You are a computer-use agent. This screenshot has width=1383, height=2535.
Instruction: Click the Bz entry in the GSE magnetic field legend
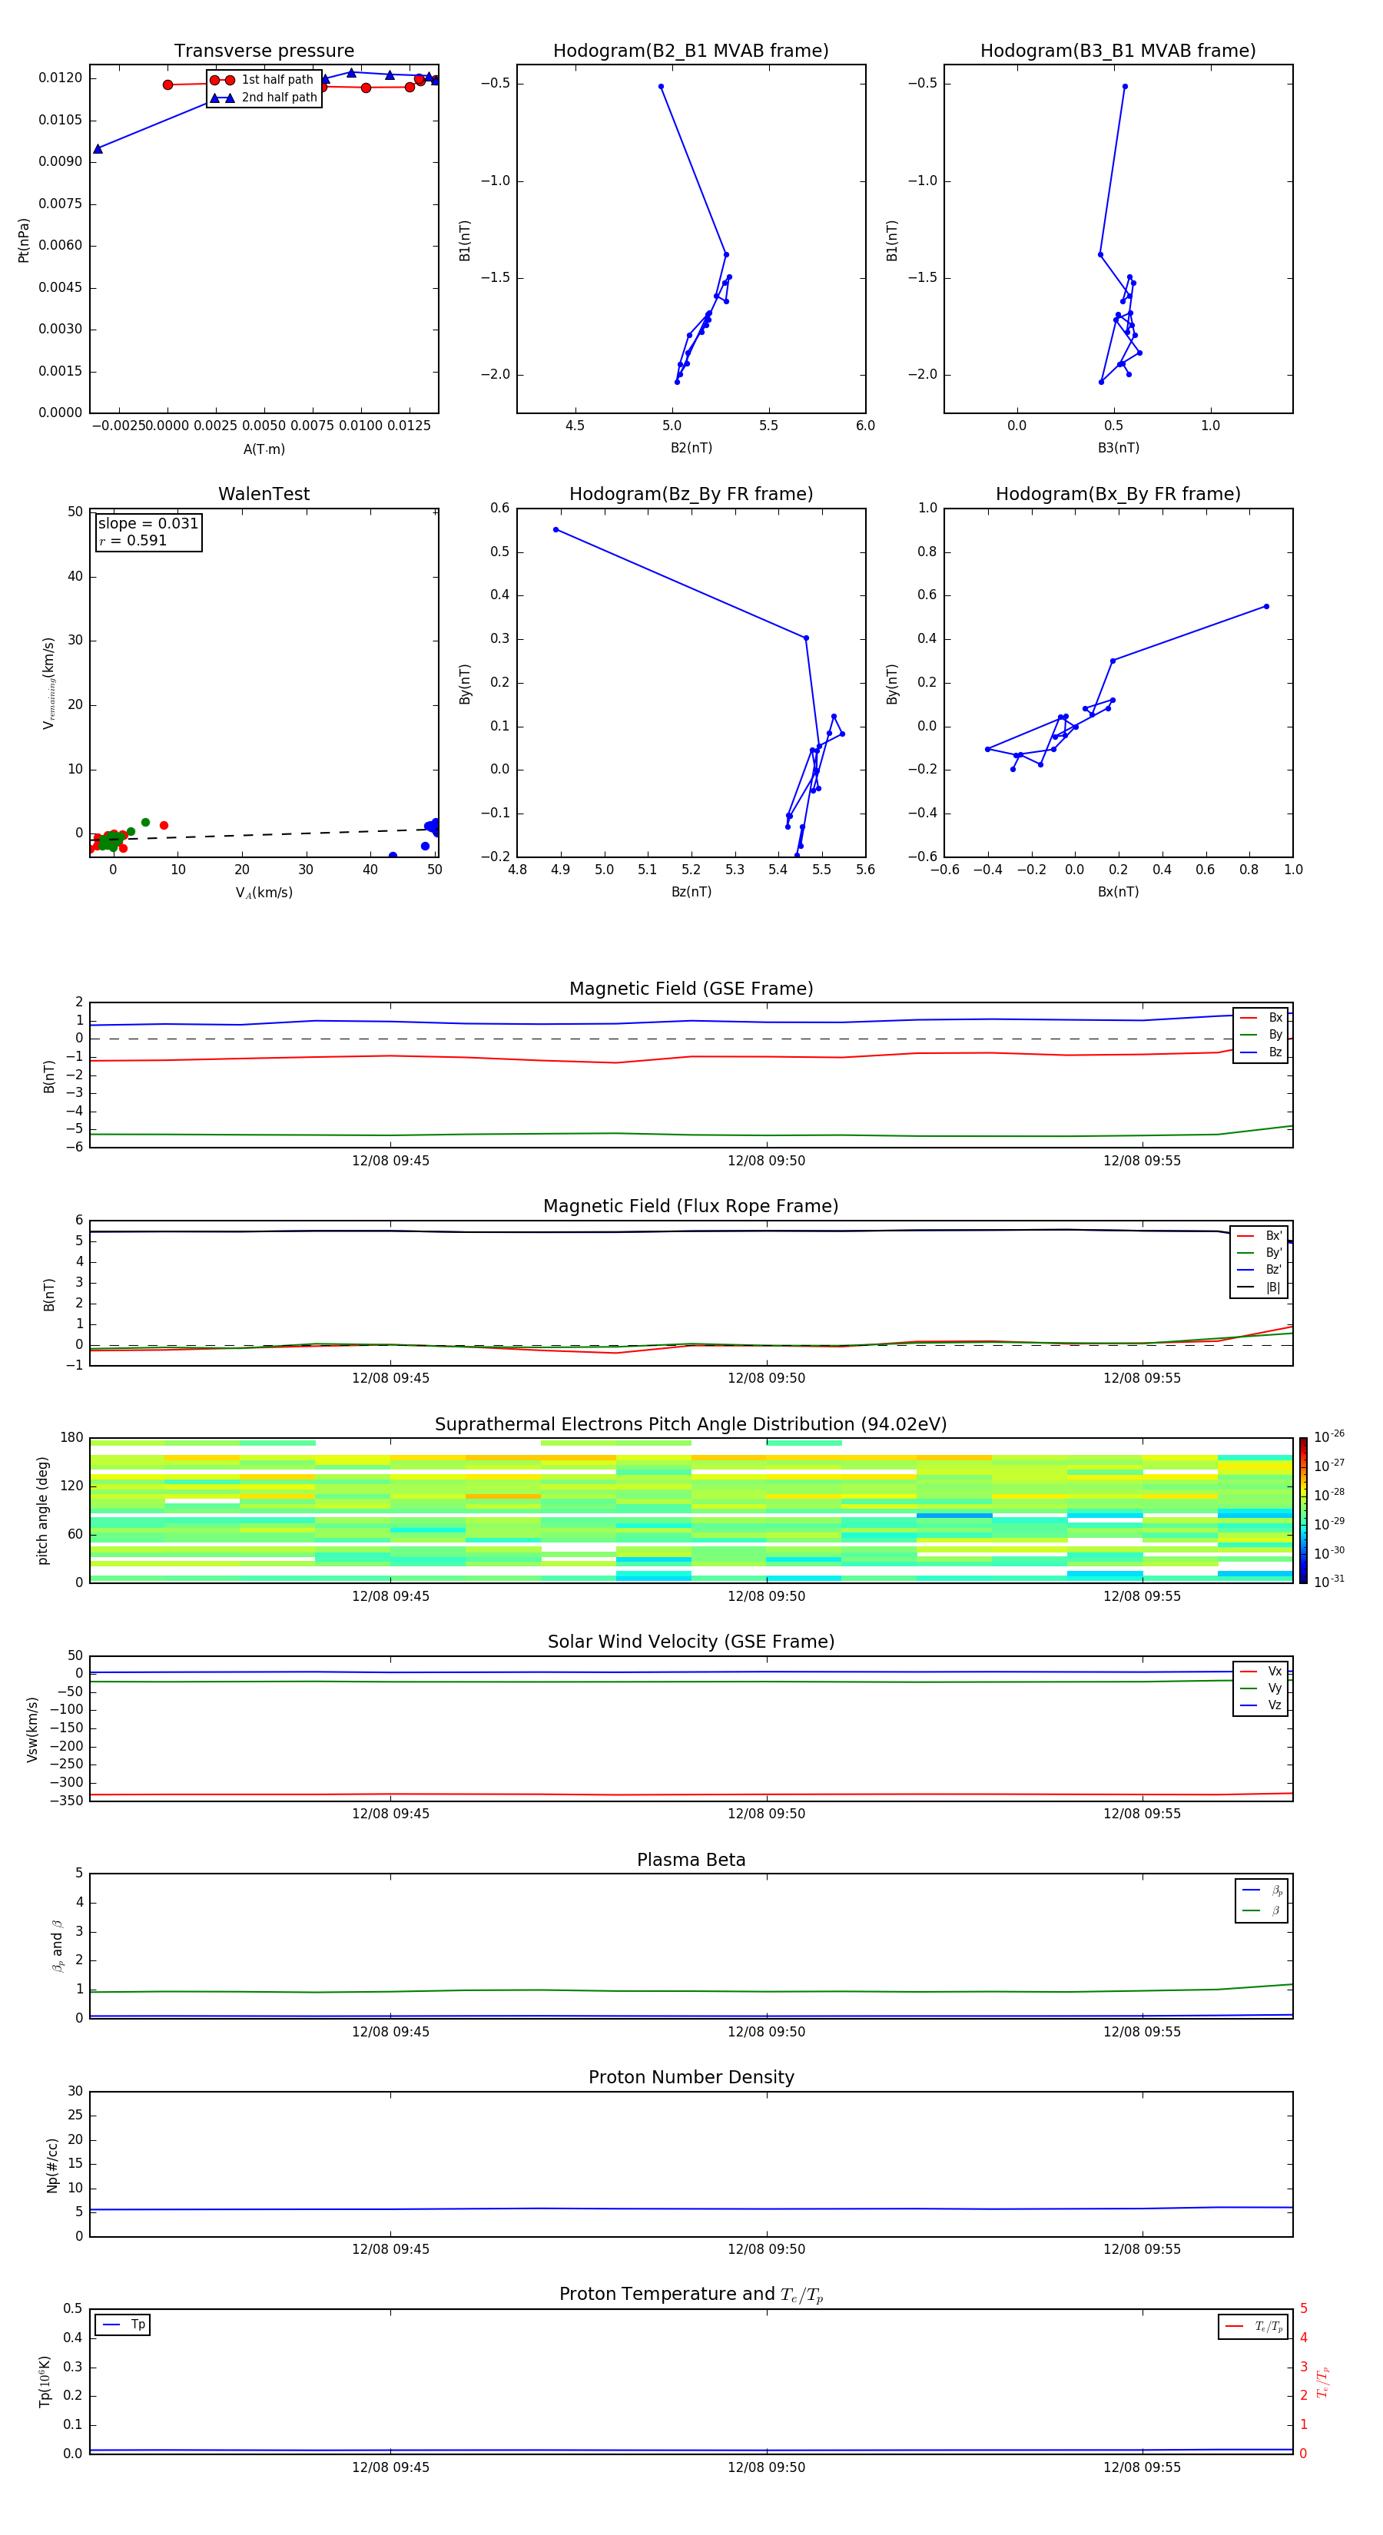[x=1261, y=1052]
